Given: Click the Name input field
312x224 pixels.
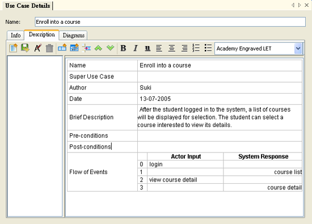Looking at the screenshot, I should (x=170, y=22).
